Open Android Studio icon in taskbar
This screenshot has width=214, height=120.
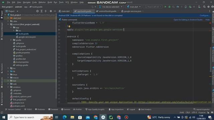(x=103, y=117)
